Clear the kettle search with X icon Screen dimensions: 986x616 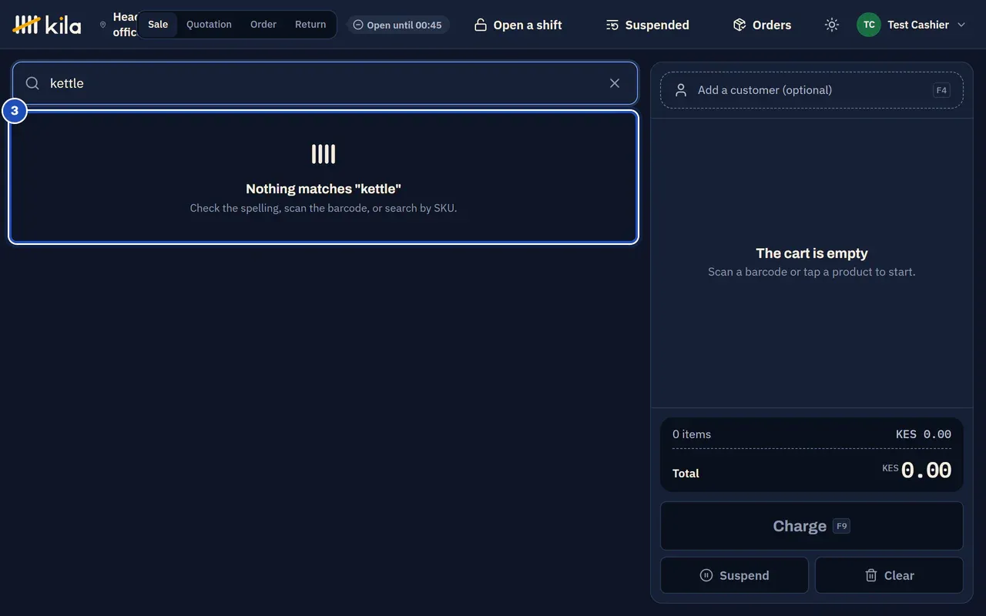coord(615,83)
